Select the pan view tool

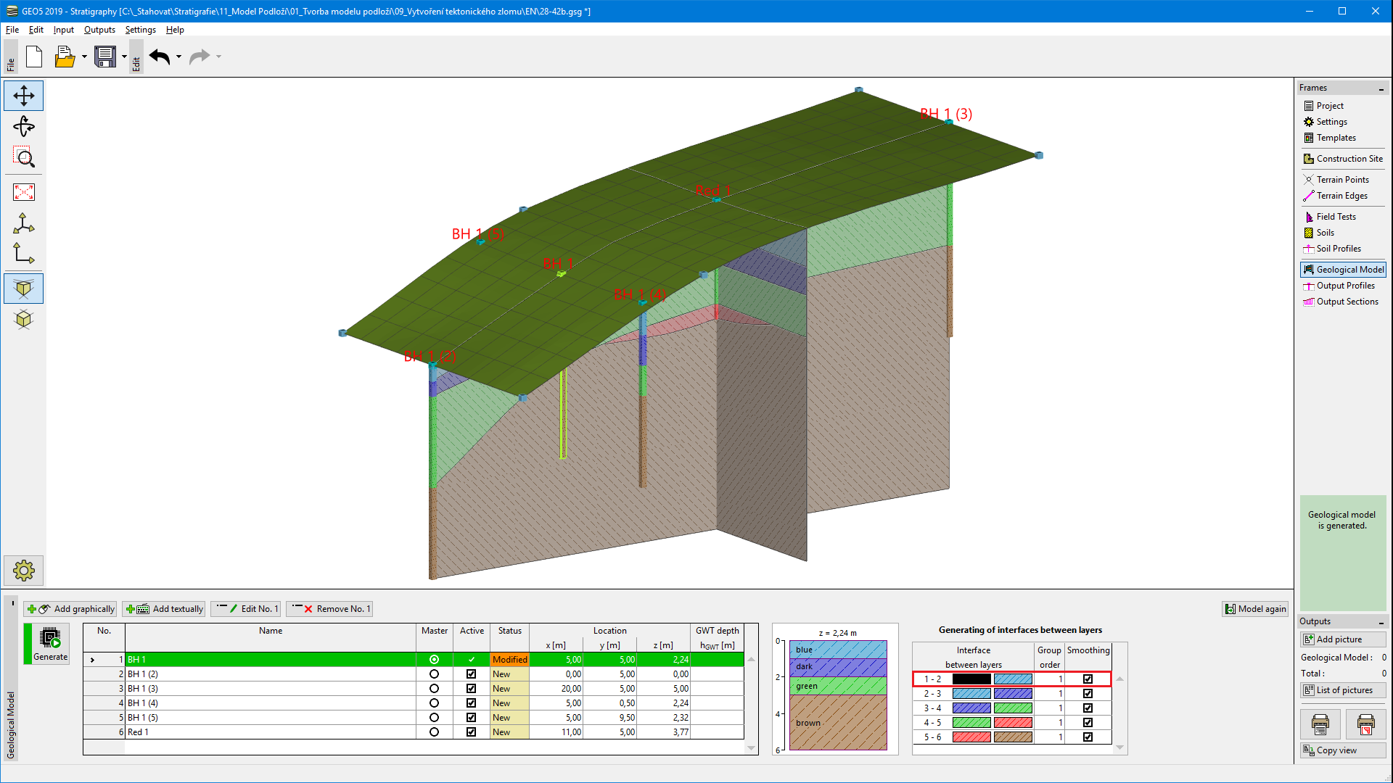pyautogui.click(x=24, y=96)
